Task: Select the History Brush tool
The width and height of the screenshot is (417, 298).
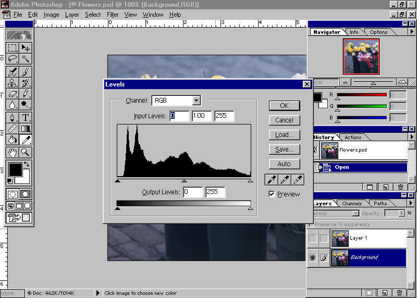Action: (26, 83)
